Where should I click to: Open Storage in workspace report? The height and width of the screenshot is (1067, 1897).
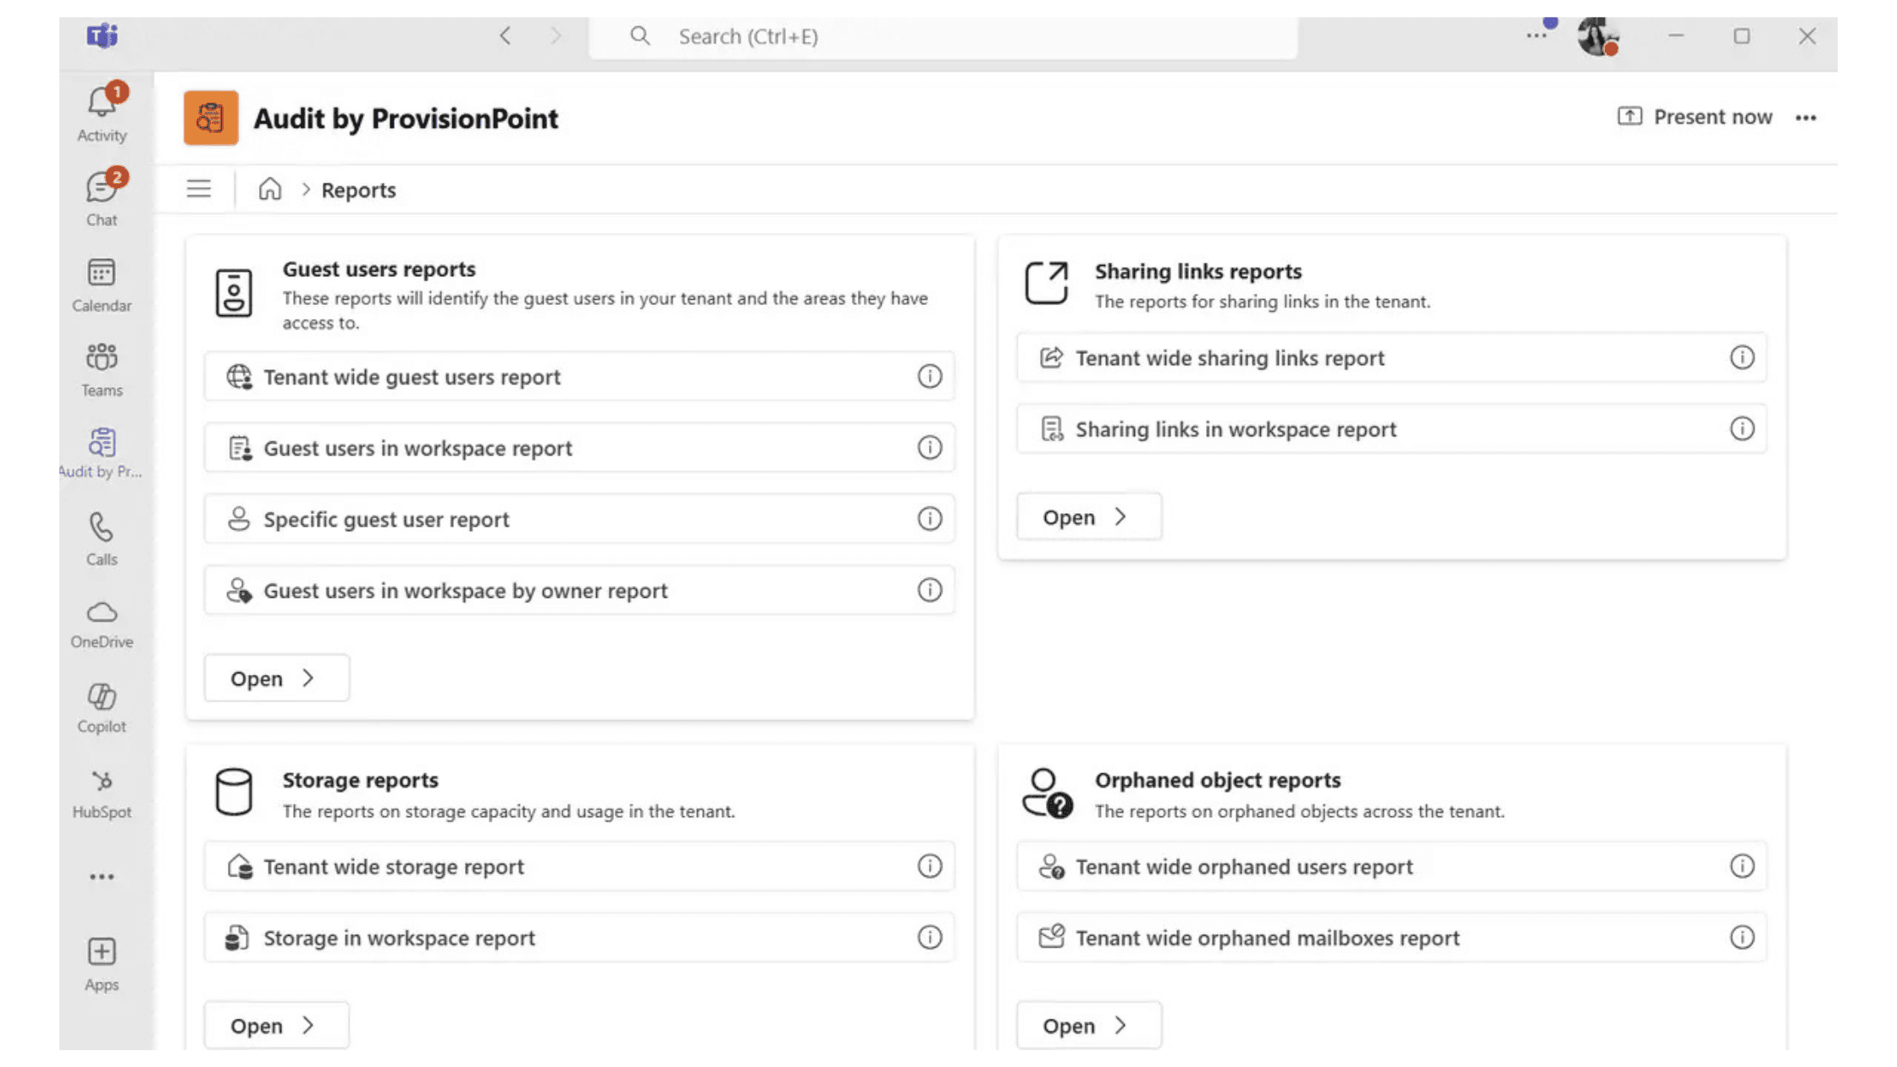[x=579, y=937]
